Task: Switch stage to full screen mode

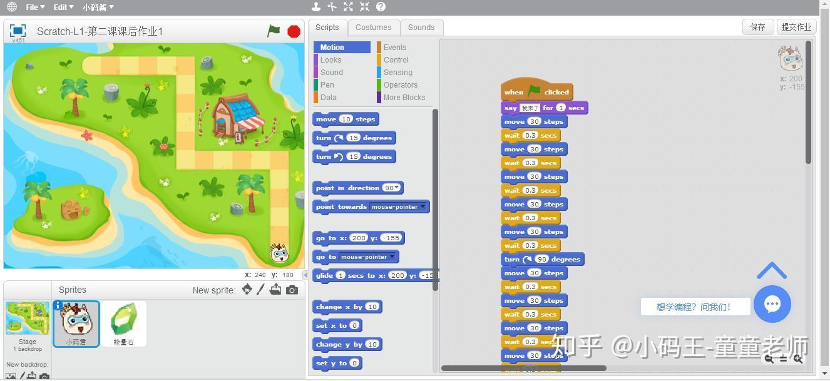Action: [18, 31]
